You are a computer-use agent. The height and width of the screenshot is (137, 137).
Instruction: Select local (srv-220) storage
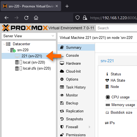34,62
